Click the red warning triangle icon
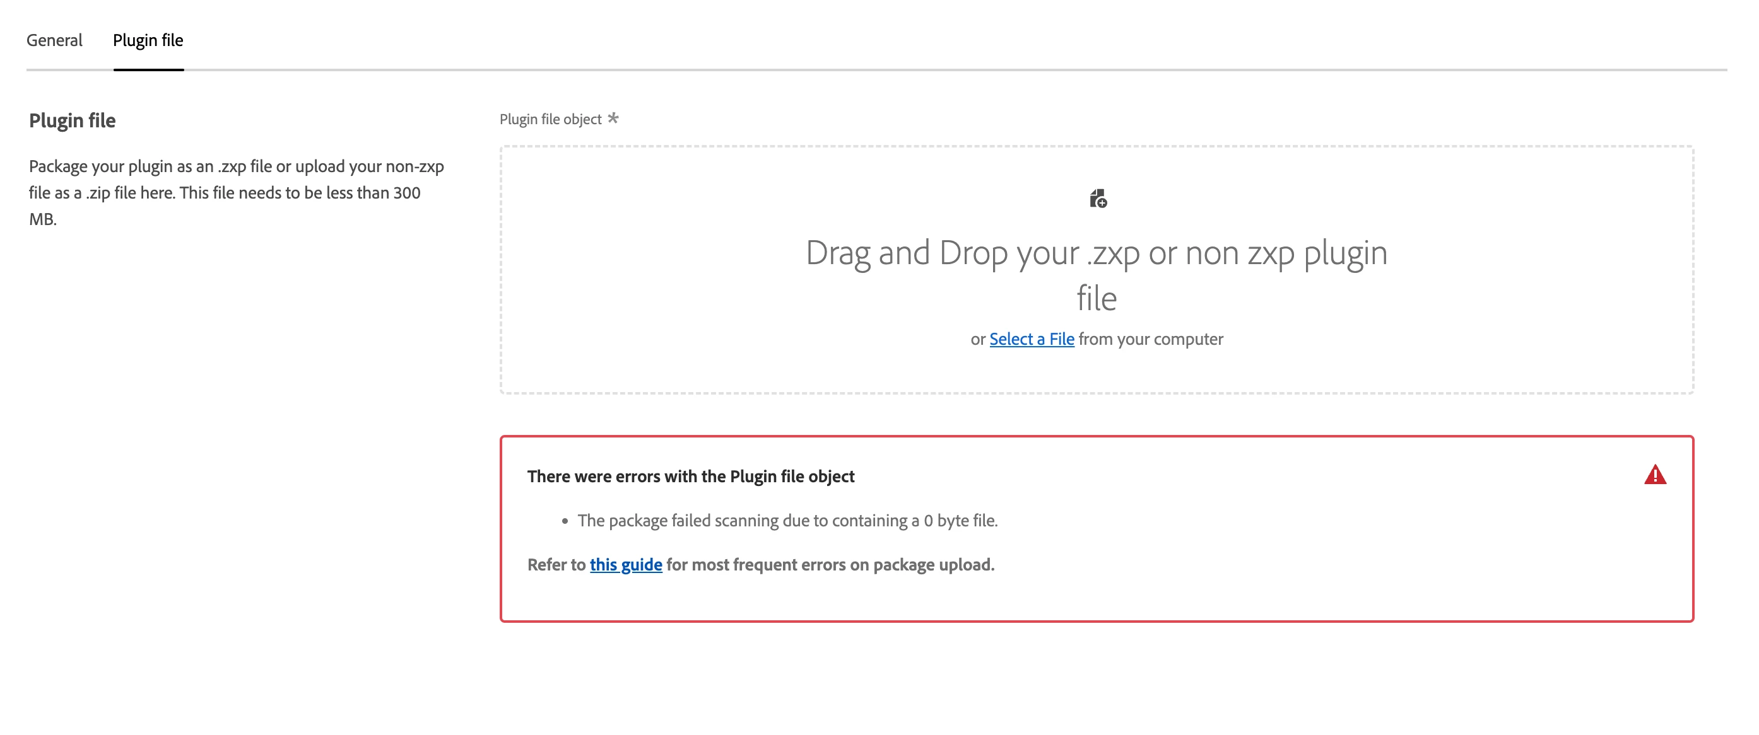Screen dimensions: 1759x735 click(x=1654, y=475)
